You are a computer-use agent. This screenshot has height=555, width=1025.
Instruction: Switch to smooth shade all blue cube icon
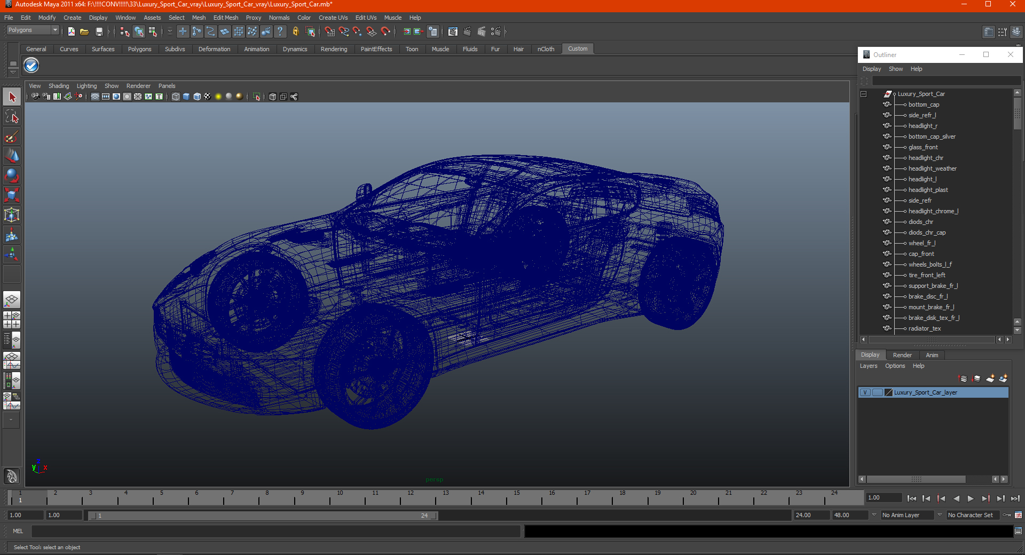click(186, 96)
